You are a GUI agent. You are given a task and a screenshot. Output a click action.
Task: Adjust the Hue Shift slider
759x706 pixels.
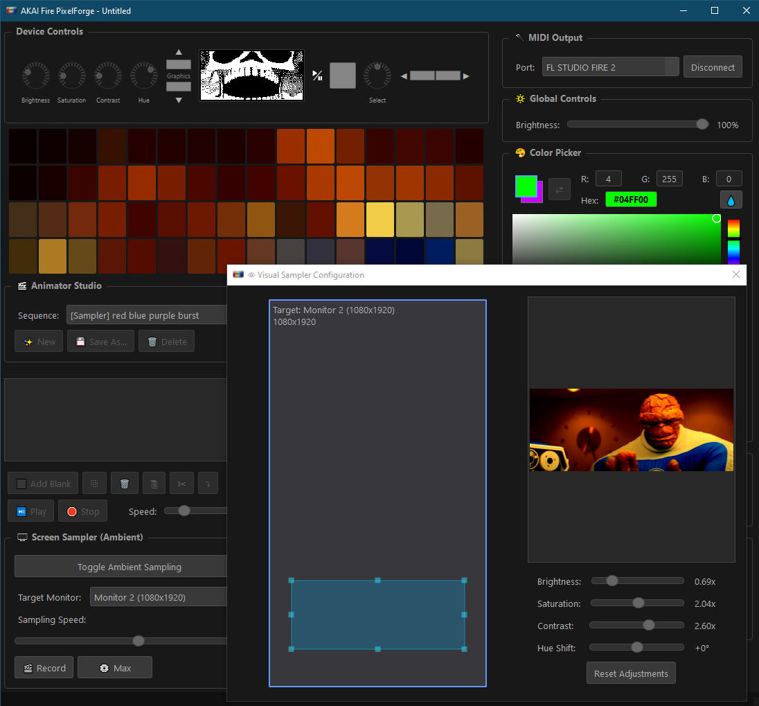coord(637,647)
